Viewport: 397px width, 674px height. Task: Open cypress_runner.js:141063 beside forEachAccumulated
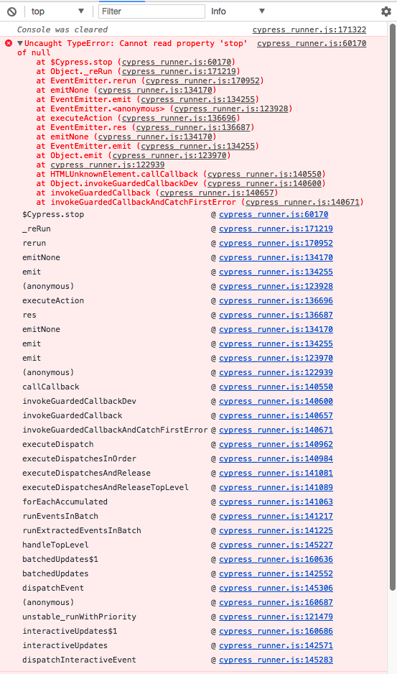[276, 502]
